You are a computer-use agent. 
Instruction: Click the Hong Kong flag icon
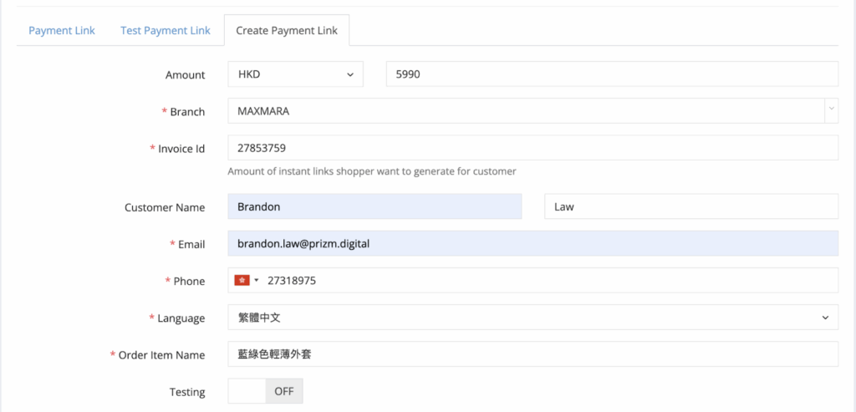[242, 281]
